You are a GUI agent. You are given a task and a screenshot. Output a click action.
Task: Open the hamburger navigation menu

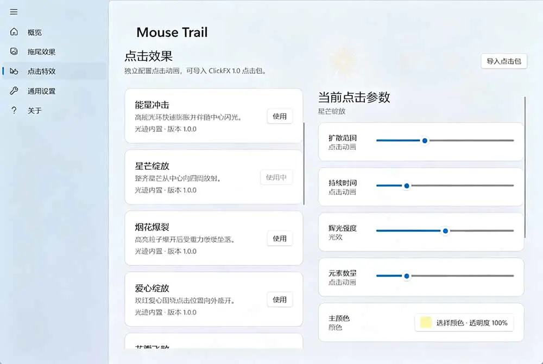point(14,12)
